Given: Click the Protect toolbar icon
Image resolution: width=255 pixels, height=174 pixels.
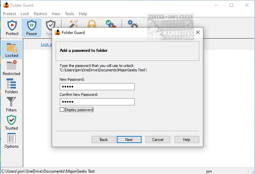Looking at the screenshot, I should tap(12, 28).
